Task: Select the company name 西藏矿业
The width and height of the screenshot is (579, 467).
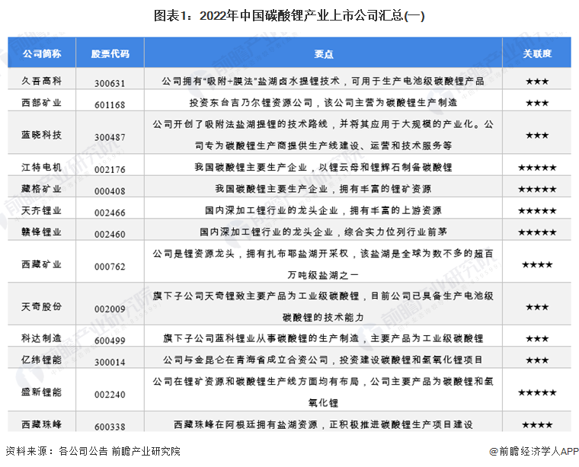Action: click(x=41, y=264)
